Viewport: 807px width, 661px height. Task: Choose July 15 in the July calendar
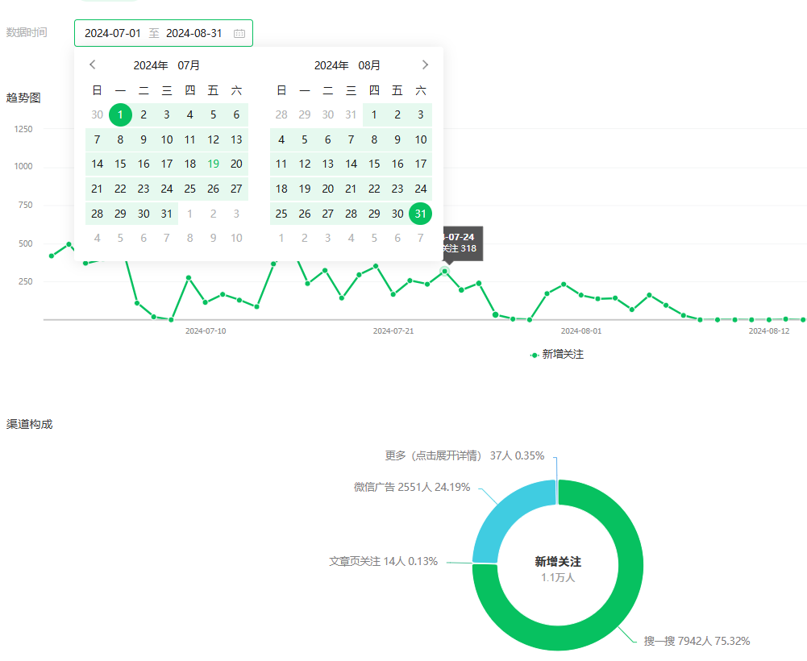pos(120,164)
